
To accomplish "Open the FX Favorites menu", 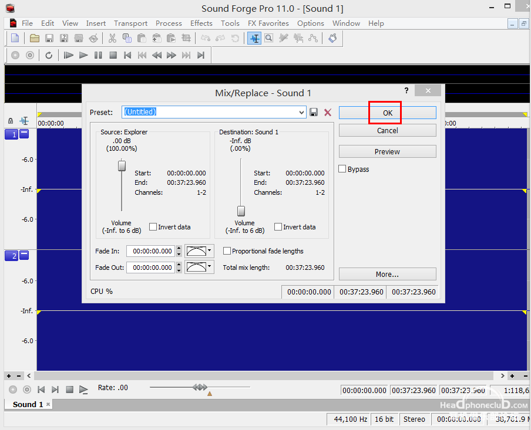I will pos(268,23).
